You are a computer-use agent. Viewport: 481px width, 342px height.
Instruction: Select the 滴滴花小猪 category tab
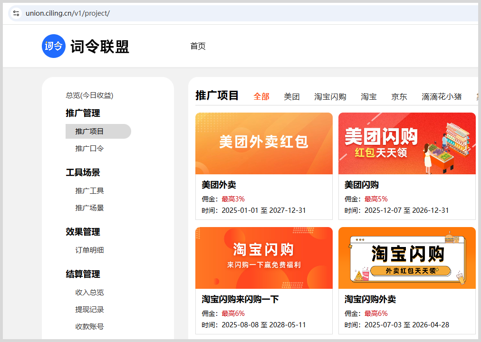[x=442, y=97]
